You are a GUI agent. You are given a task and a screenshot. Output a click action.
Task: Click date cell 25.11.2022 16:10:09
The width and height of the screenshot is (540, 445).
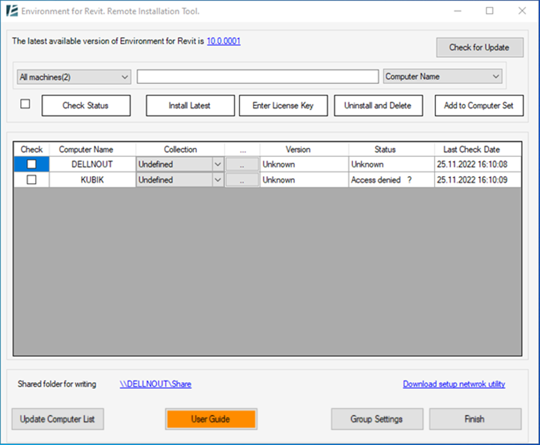point(478,180)
